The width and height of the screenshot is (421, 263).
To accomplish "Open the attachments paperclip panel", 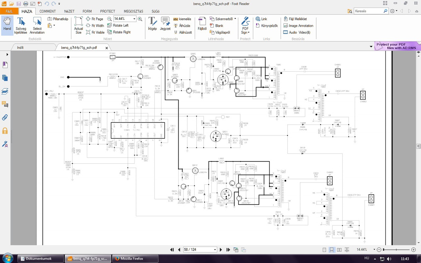I will [5, 117].
